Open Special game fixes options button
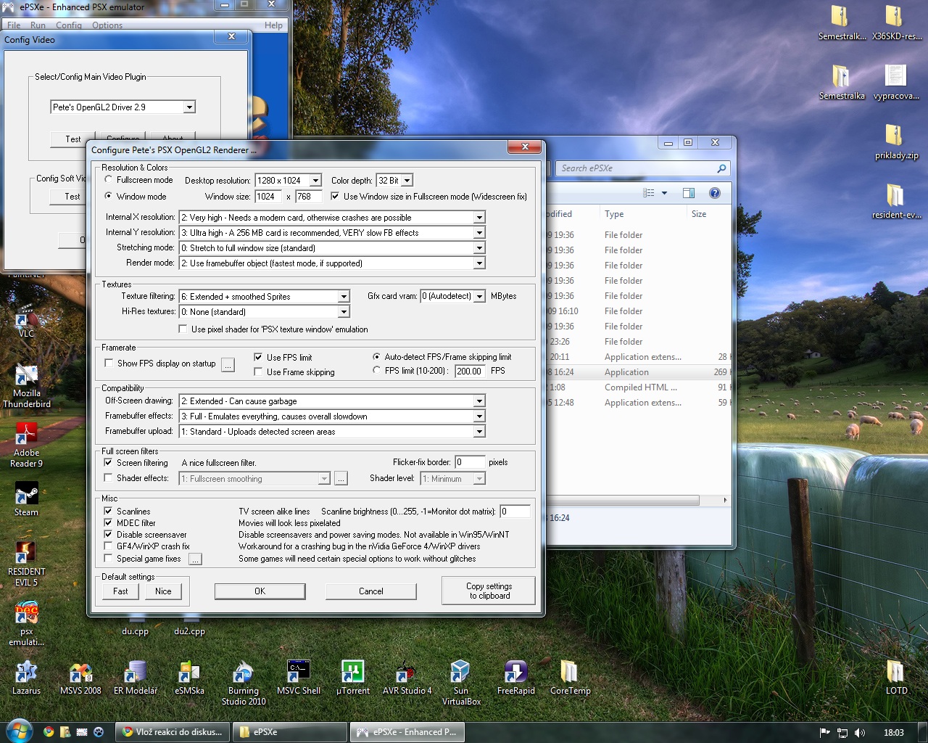The image size is (928, 743). [x=195, y=559]
